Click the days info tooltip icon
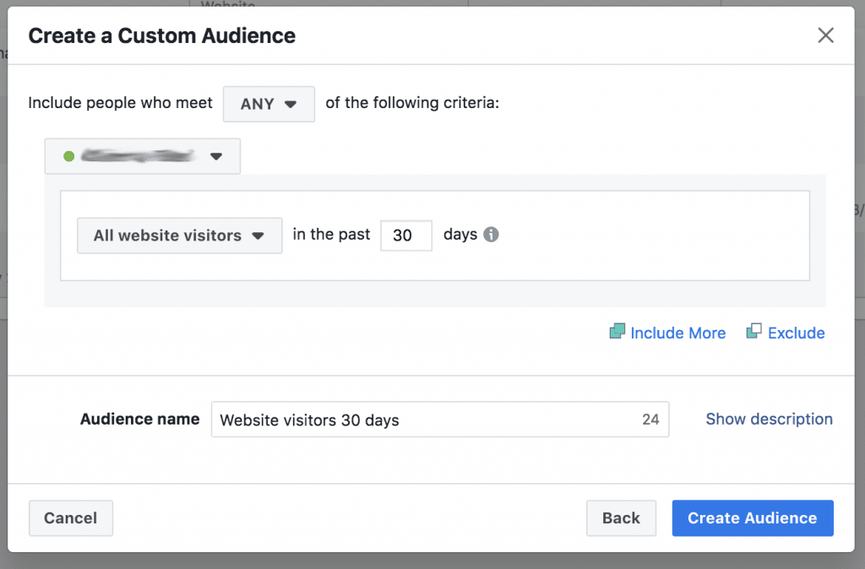This screenshot has height=569, width=865. [x=492, y=235]
